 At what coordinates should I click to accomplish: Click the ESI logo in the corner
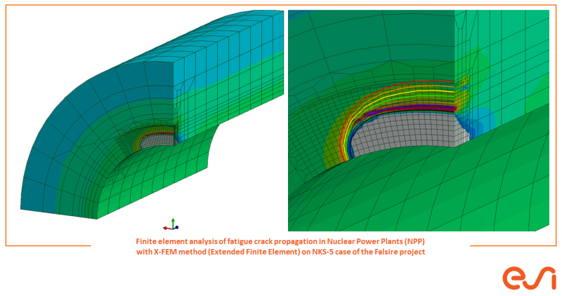[529, 278]
